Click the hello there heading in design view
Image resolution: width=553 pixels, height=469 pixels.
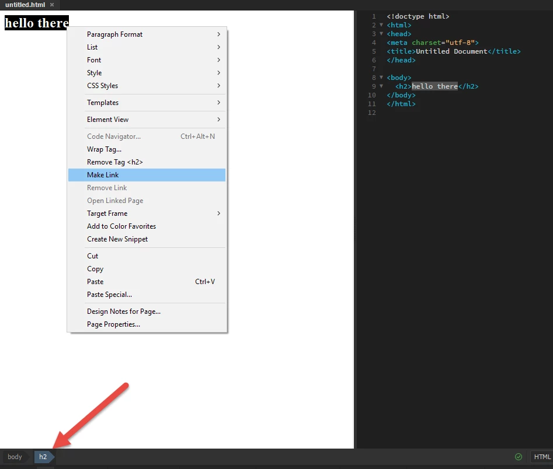click(x=37, y=23)
